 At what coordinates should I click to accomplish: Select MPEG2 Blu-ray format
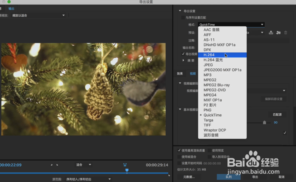pos(222,85)
